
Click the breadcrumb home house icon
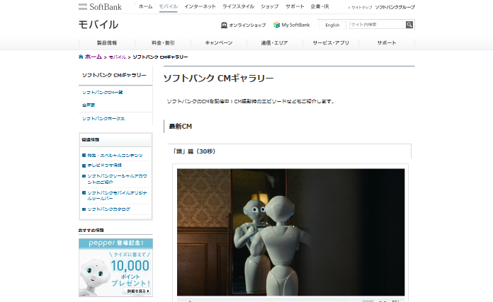81,57
